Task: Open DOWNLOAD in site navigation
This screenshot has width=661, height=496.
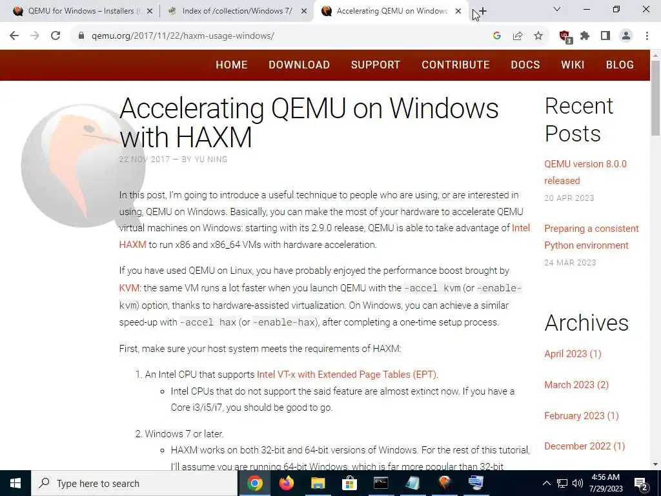Action: pyautogui.click(x=300, y=65)
